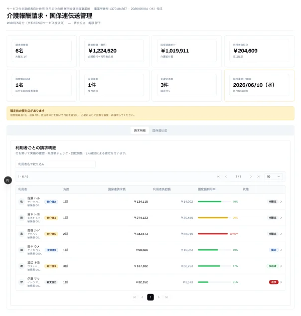The width and height of the screenshot is (301, 316).
Task: Click the ¥98,666 amount cell
Action: (x=142, y=250)
